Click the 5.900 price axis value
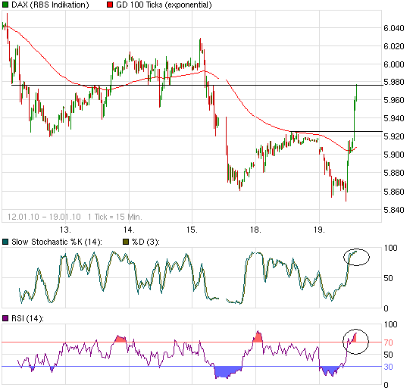The image size is (413, 391). (394, 155)
